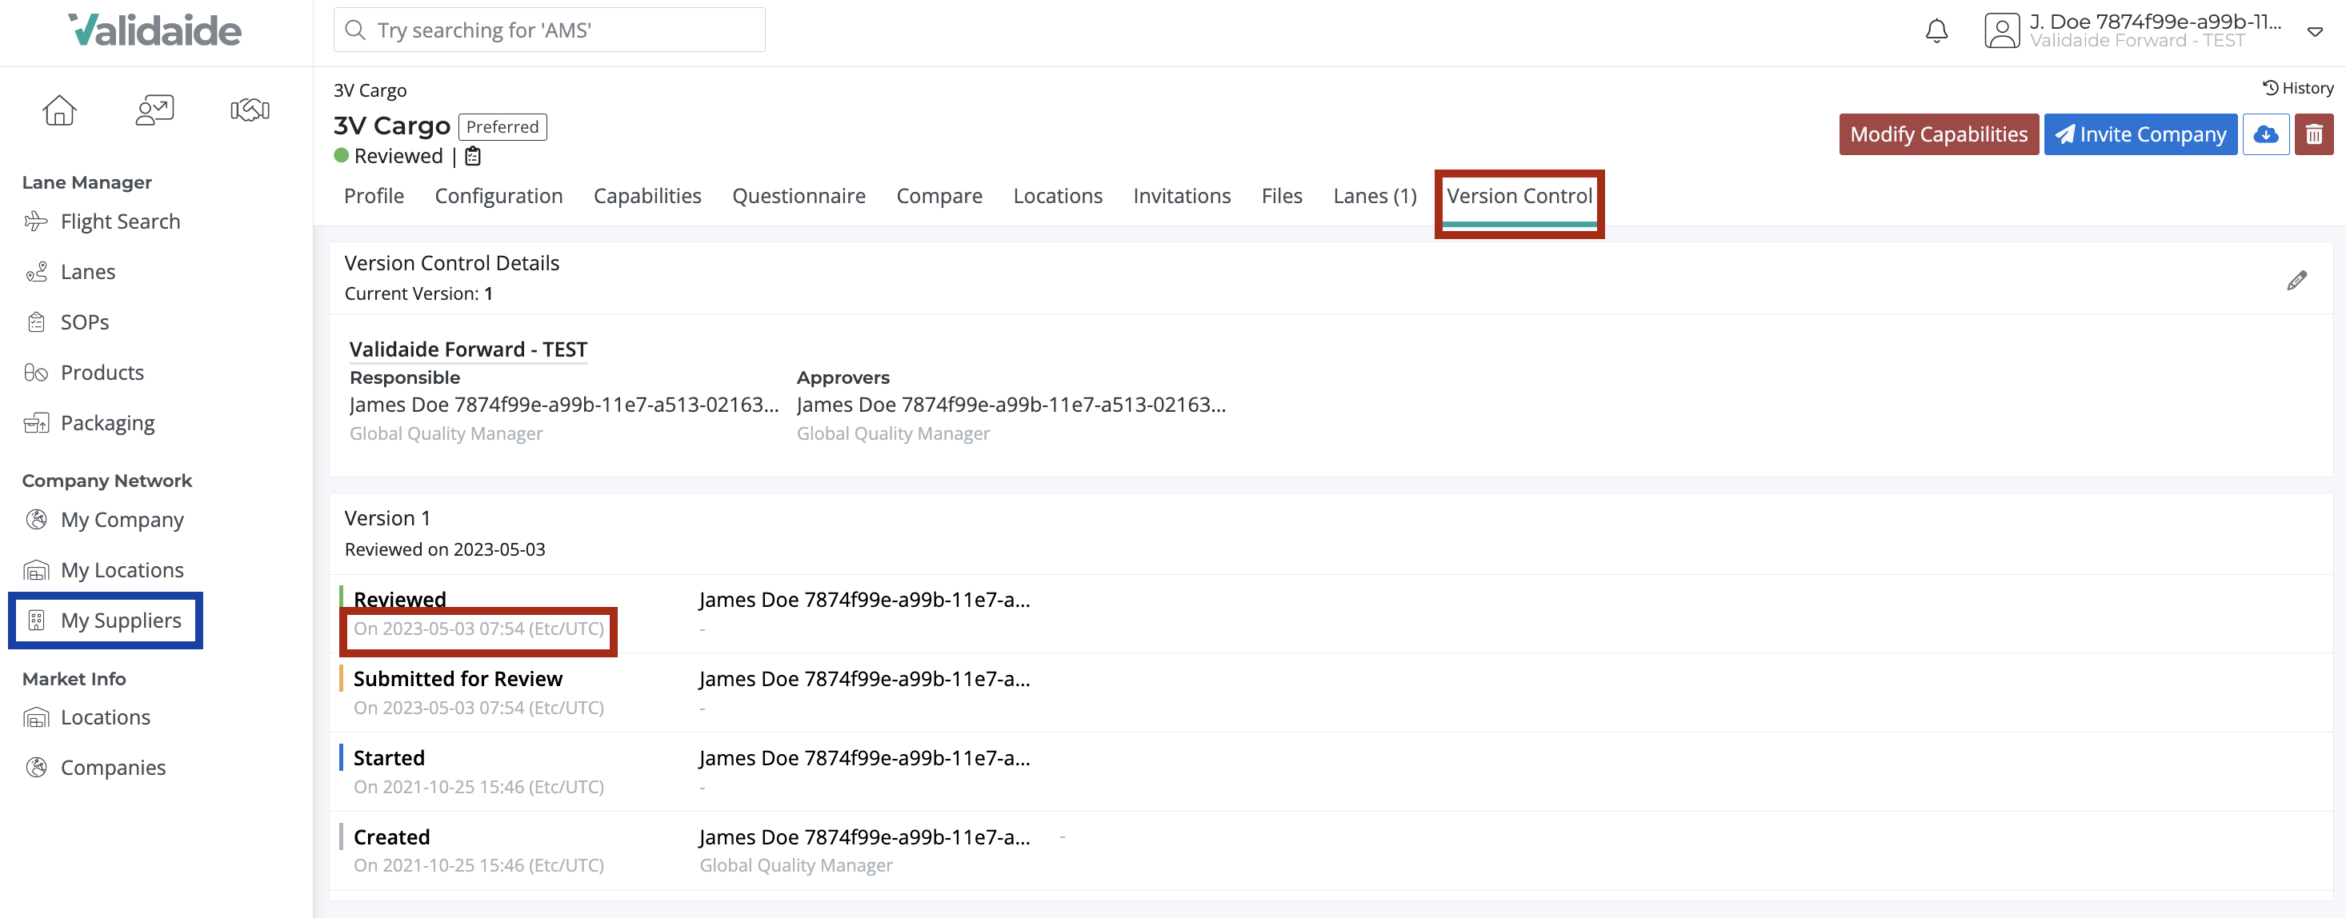
Task: Click the Market Info Locations warehouse icon
Action: 35,717
